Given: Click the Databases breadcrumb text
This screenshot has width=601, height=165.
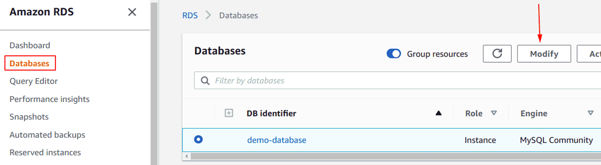Looking at the screenshot, I should (x=239, y=15).
